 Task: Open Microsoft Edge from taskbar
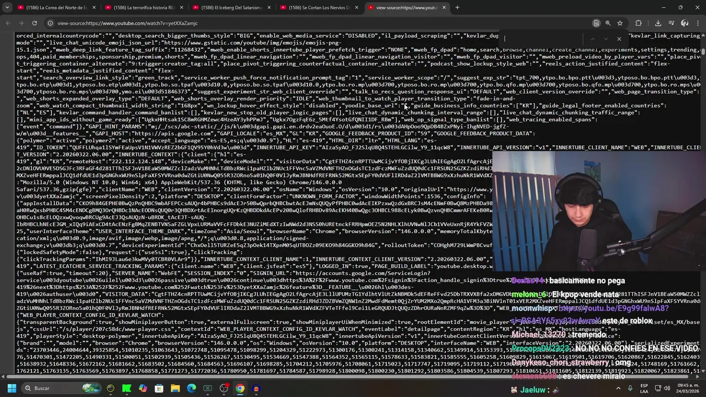click(x=191, y=388)
